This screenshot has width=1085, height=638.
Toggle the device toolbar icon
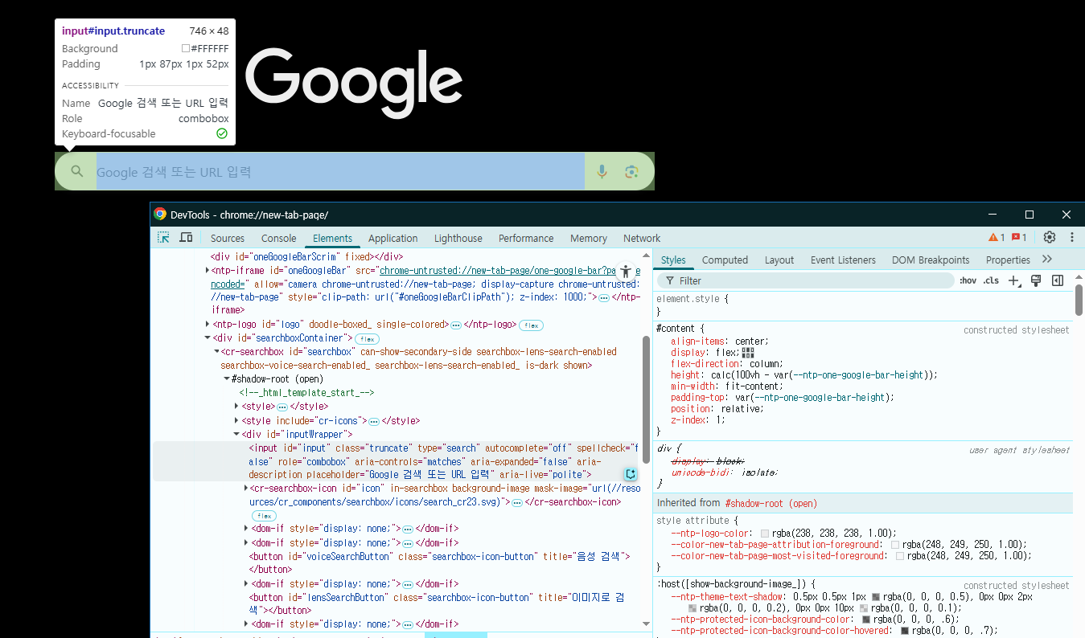[x=186, y=238]
